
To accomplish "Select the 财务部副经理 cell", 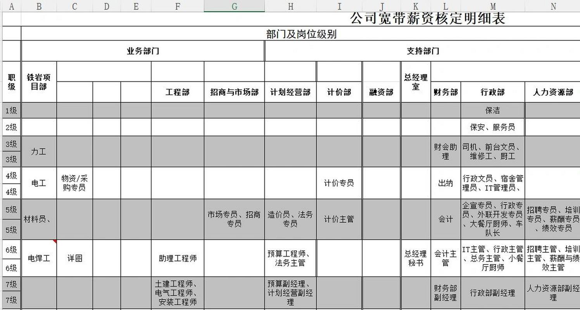I will coord(445,293).
